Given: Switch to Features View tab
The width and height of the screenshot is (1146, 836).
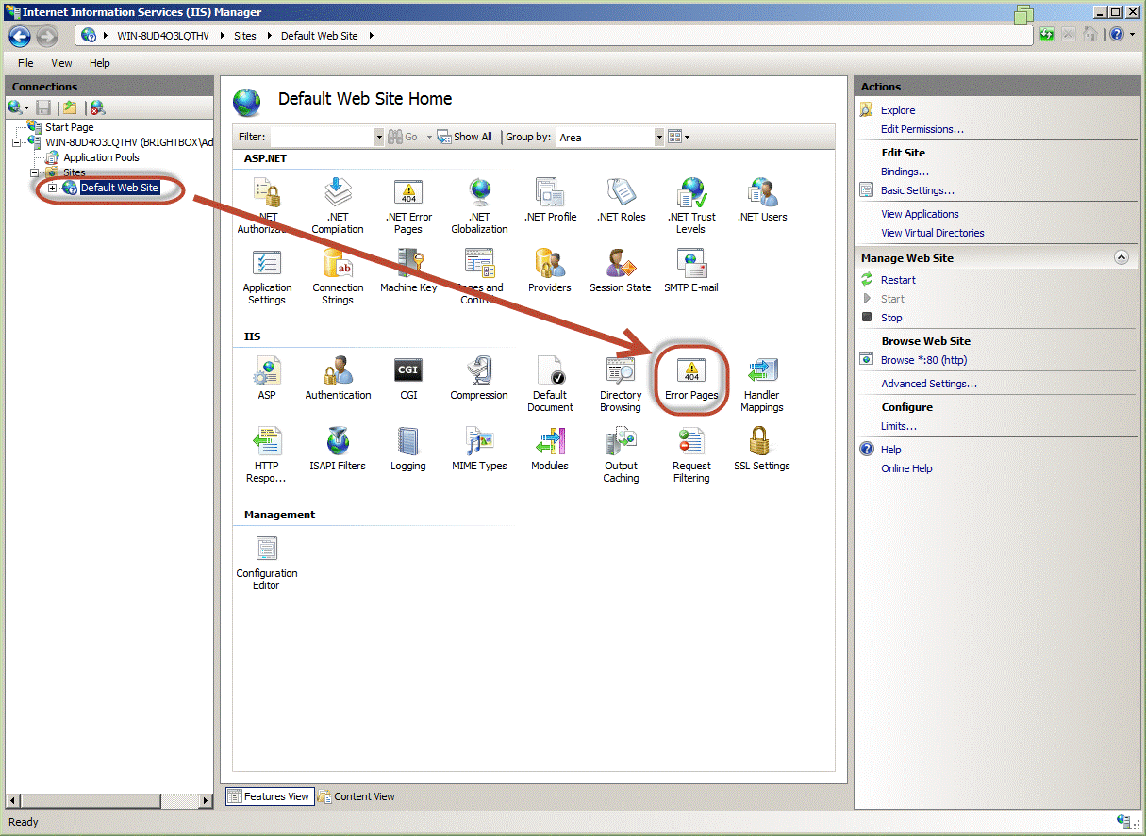Looking at the screenshot, I should [x=268, y=796].
